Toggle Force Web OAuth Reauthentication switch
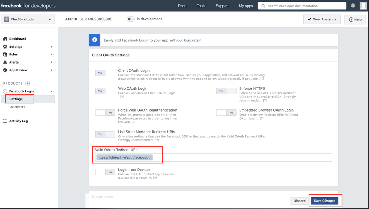This screenshot has width=369, height=209. click(x=105, y=112)
